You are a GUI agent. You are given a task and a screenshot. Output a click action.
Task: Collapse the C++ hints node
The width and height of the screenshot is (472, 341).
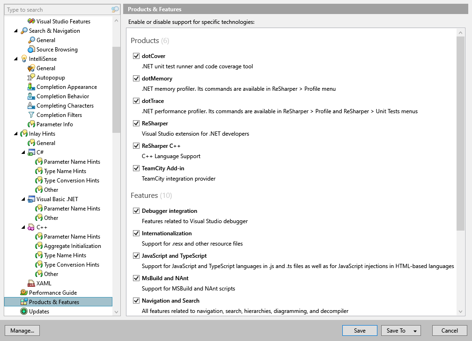point(23,227)
